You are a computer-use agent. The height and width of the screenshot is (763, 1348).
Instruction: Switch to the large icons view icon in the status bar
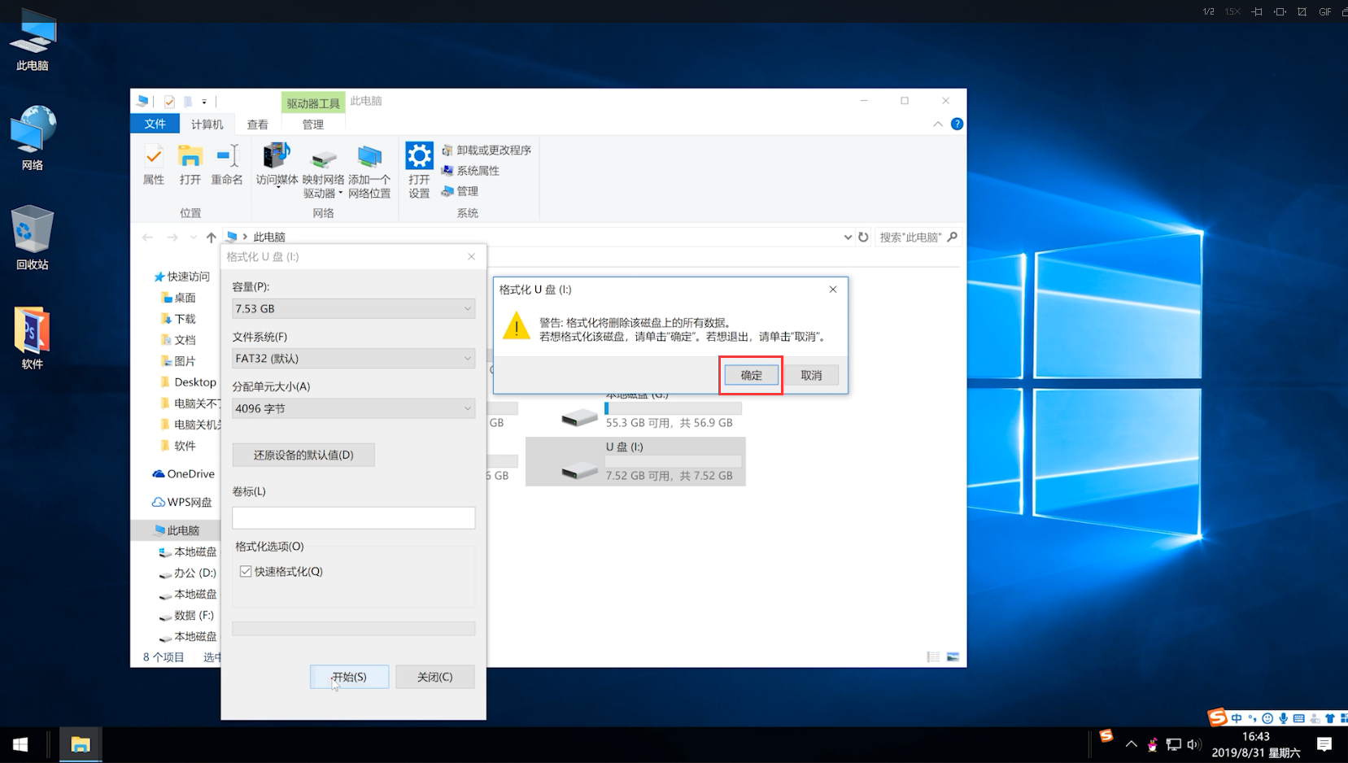953,656
